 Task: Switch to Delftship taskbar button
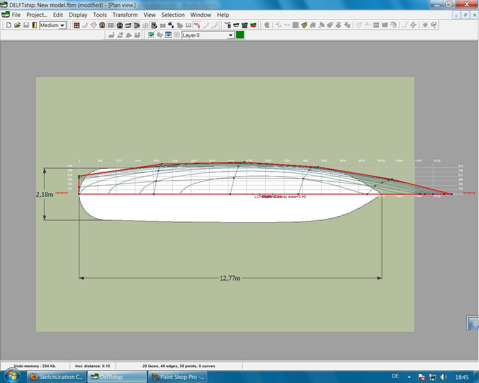(117, 377)
